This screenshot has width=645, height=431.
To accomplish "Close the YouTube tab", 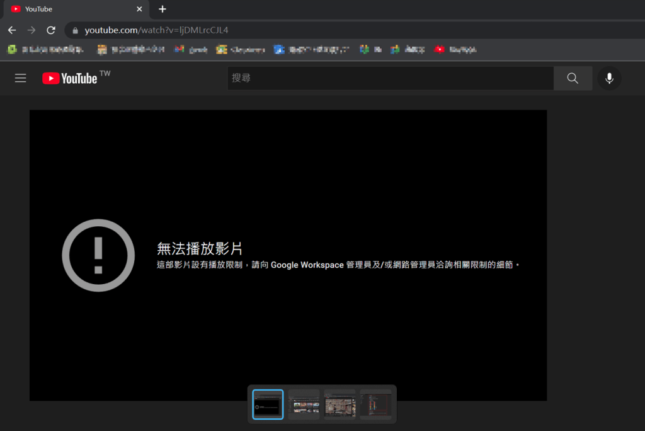I will (x=139, y=9).
